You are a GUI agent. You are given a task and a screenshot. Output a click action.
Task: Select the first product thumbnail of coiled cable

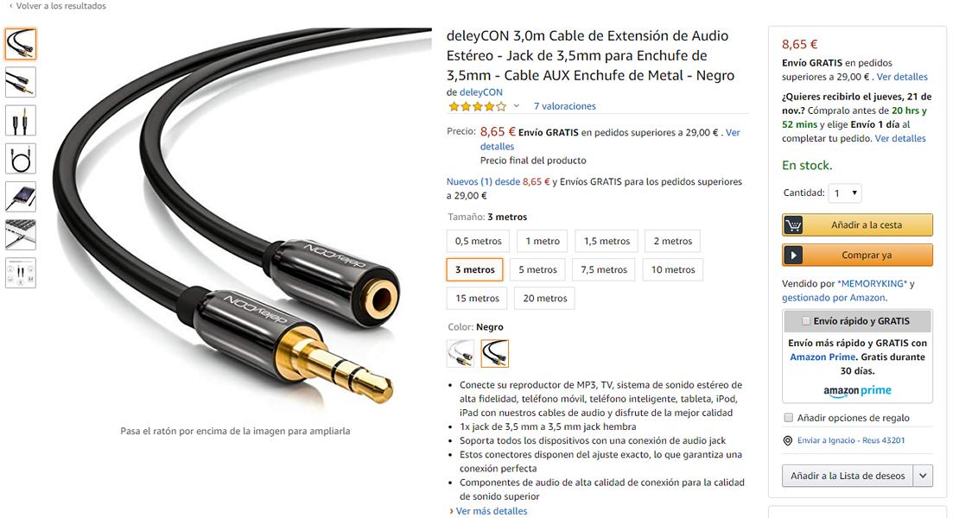coord(21,44)
